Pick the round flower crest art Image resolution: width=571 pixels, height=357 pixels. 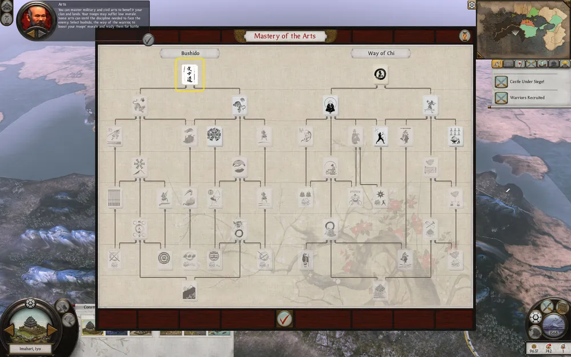215,137
